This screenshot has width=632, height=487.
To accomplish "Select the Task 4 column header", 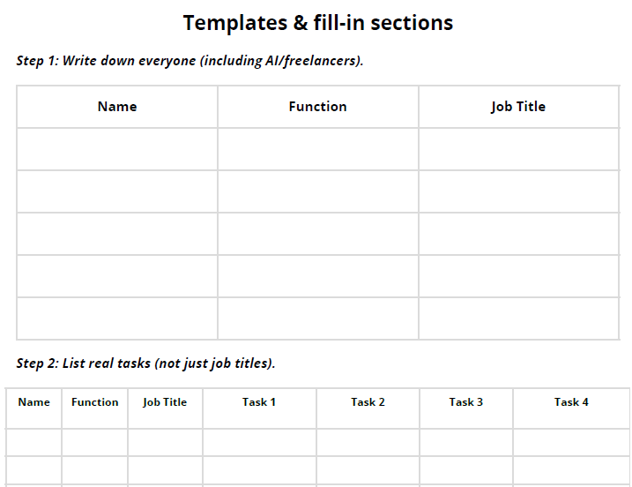I will (x=571, y=402).
